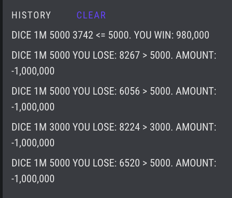
Task: Select the HISTORY heading label
Action: [31, 15]
